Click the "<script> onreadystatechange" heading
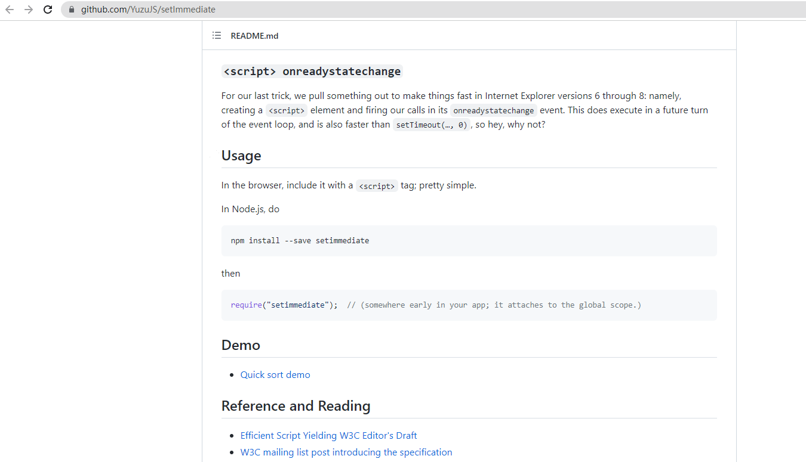This screenshot has width=806, height=462. tap(312, 72)
